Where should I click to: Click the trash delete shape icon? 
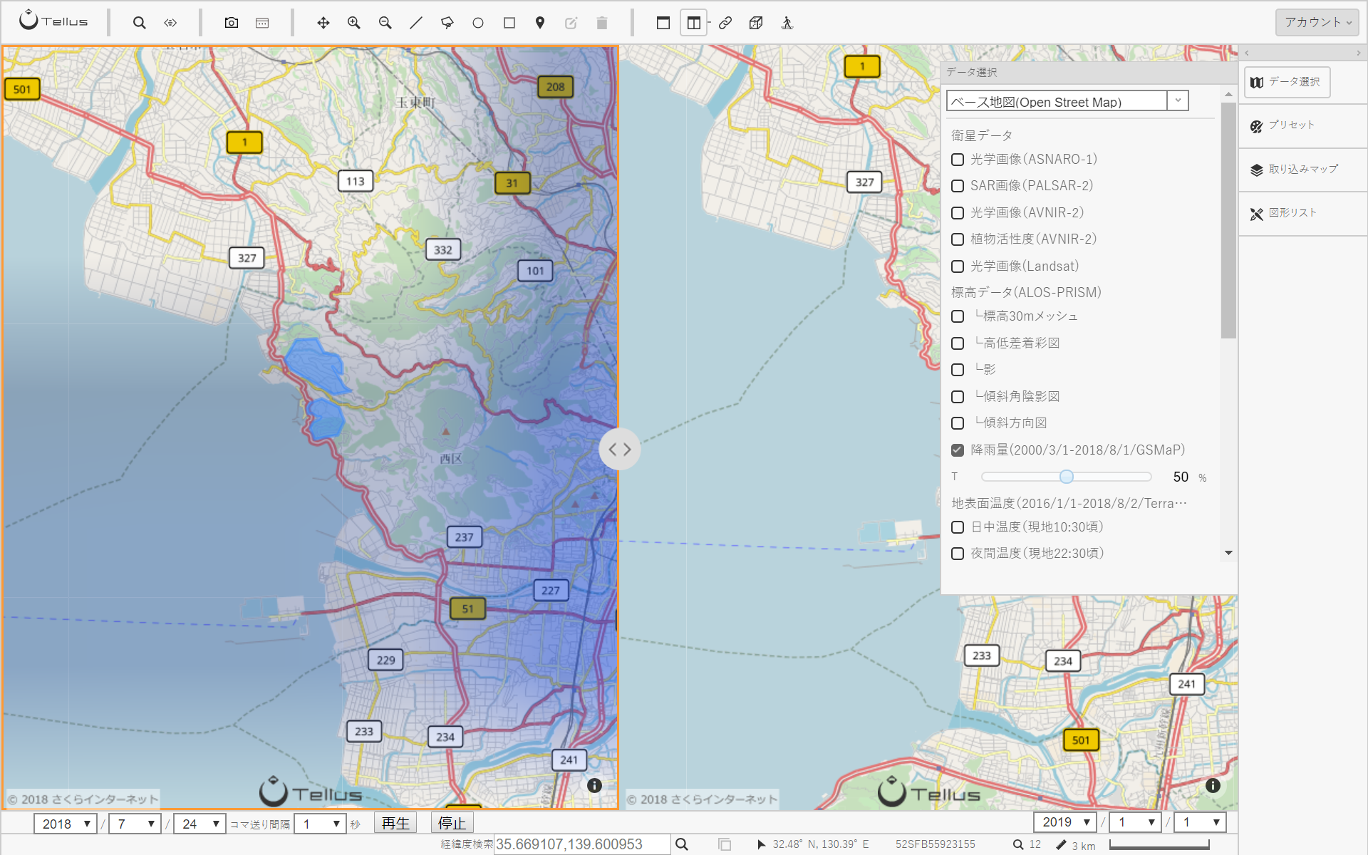pyautogui.click(x=602, y=23)
